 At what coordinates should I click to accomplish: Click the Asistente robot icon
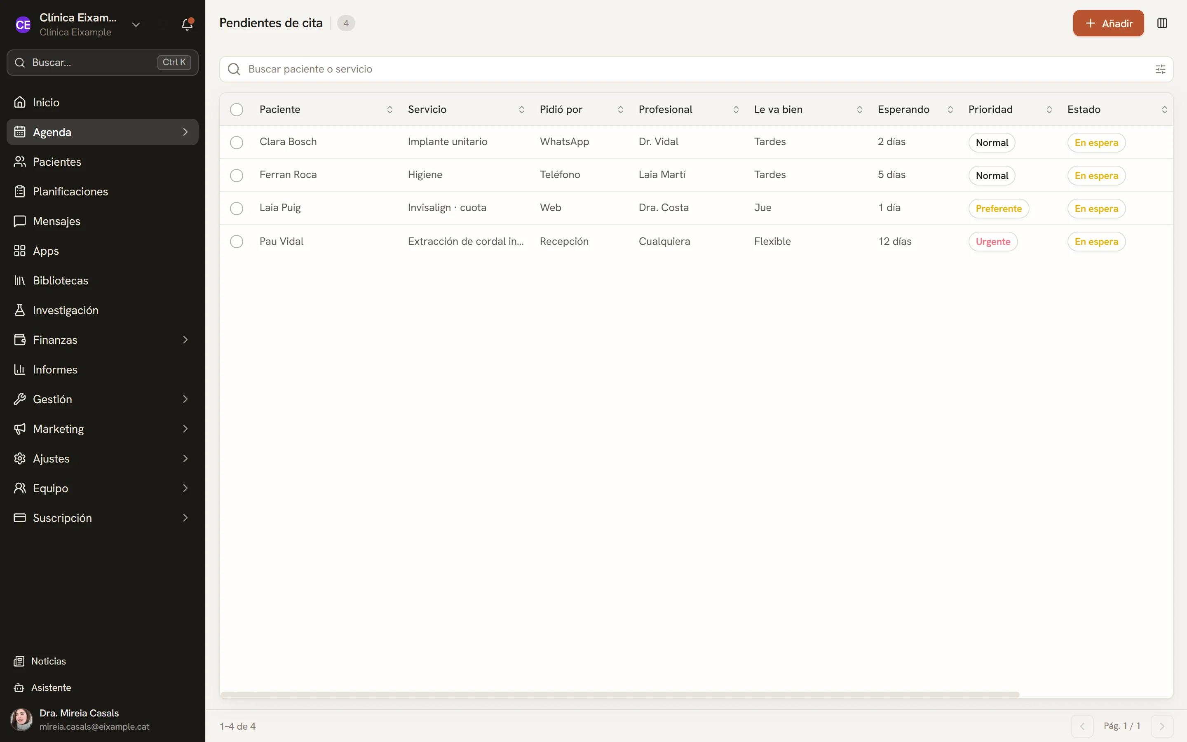tap(19, 688)
